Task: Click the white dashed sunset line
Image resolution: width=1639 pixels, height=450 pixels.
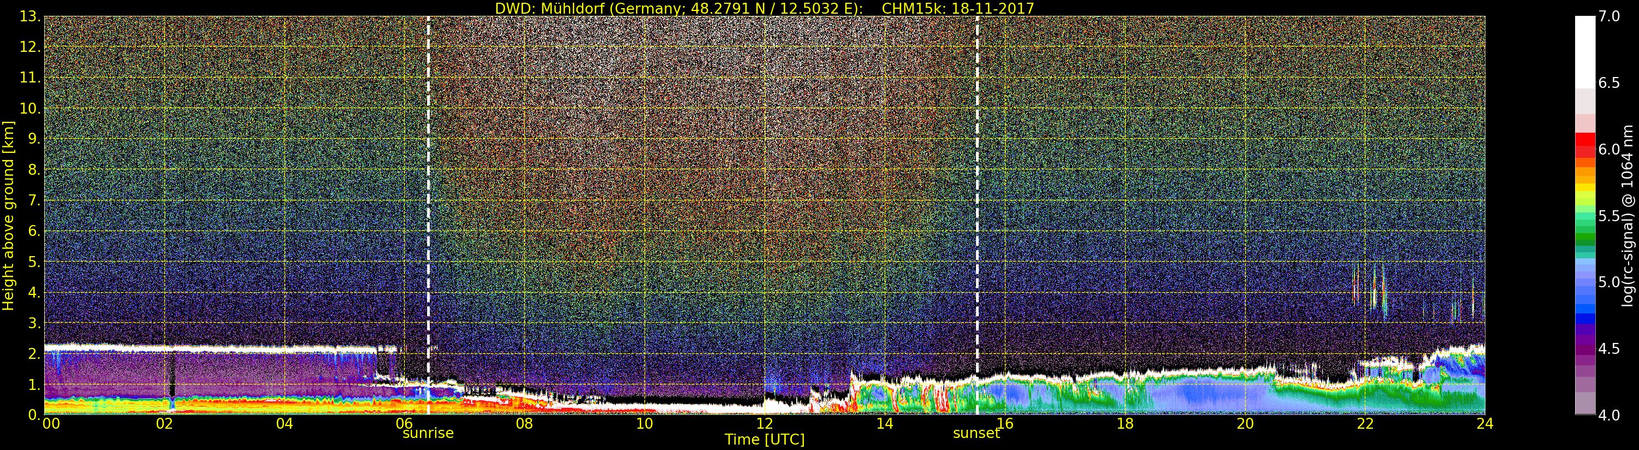Action: coord(977,215)
